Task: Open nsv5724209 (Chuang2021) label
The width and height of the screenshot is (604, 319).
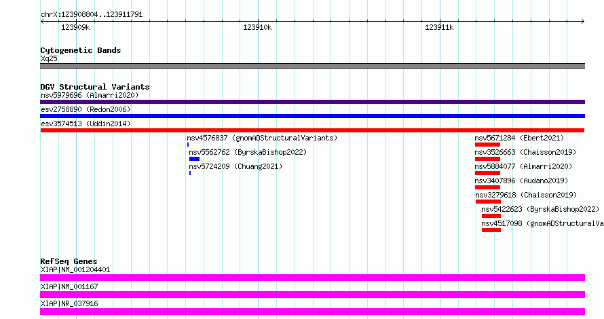Action: (235, 166)
